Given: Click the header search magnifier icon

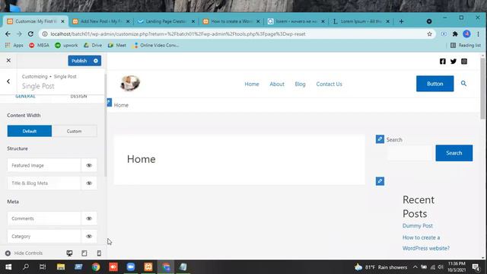Looking at the screenshot, I should (463, 83).
